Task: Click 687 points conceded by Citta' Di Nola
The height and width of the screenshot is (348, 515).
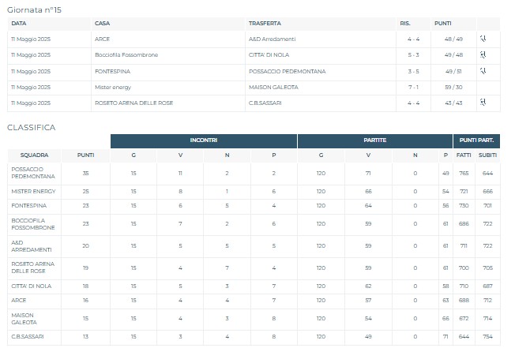Action: [487, 286]
